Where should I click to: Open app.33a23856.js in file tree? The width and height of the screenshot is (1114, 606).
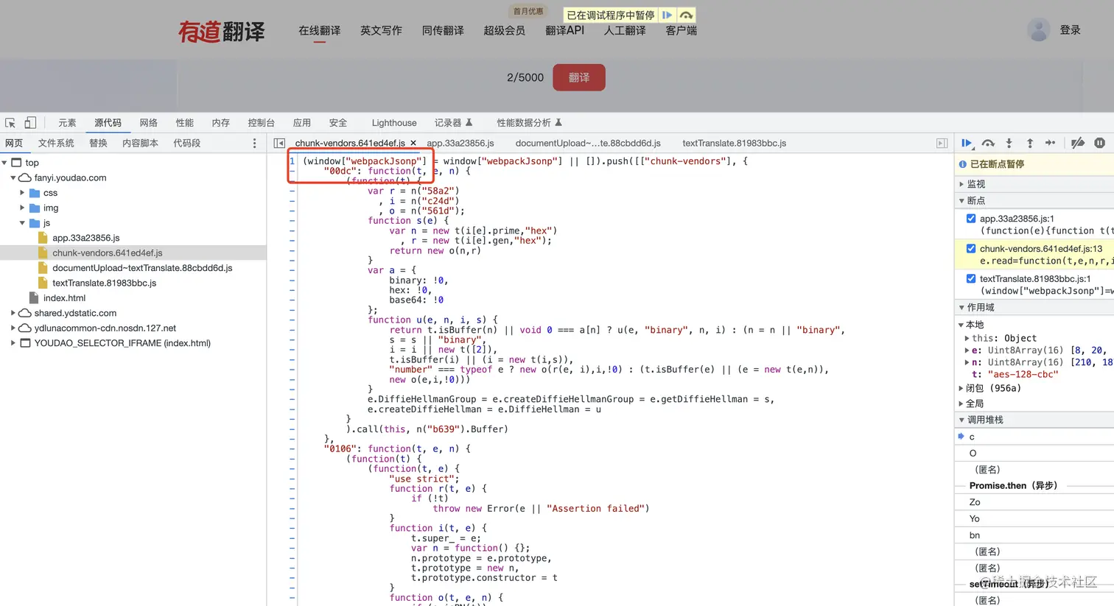pos(85,238)
